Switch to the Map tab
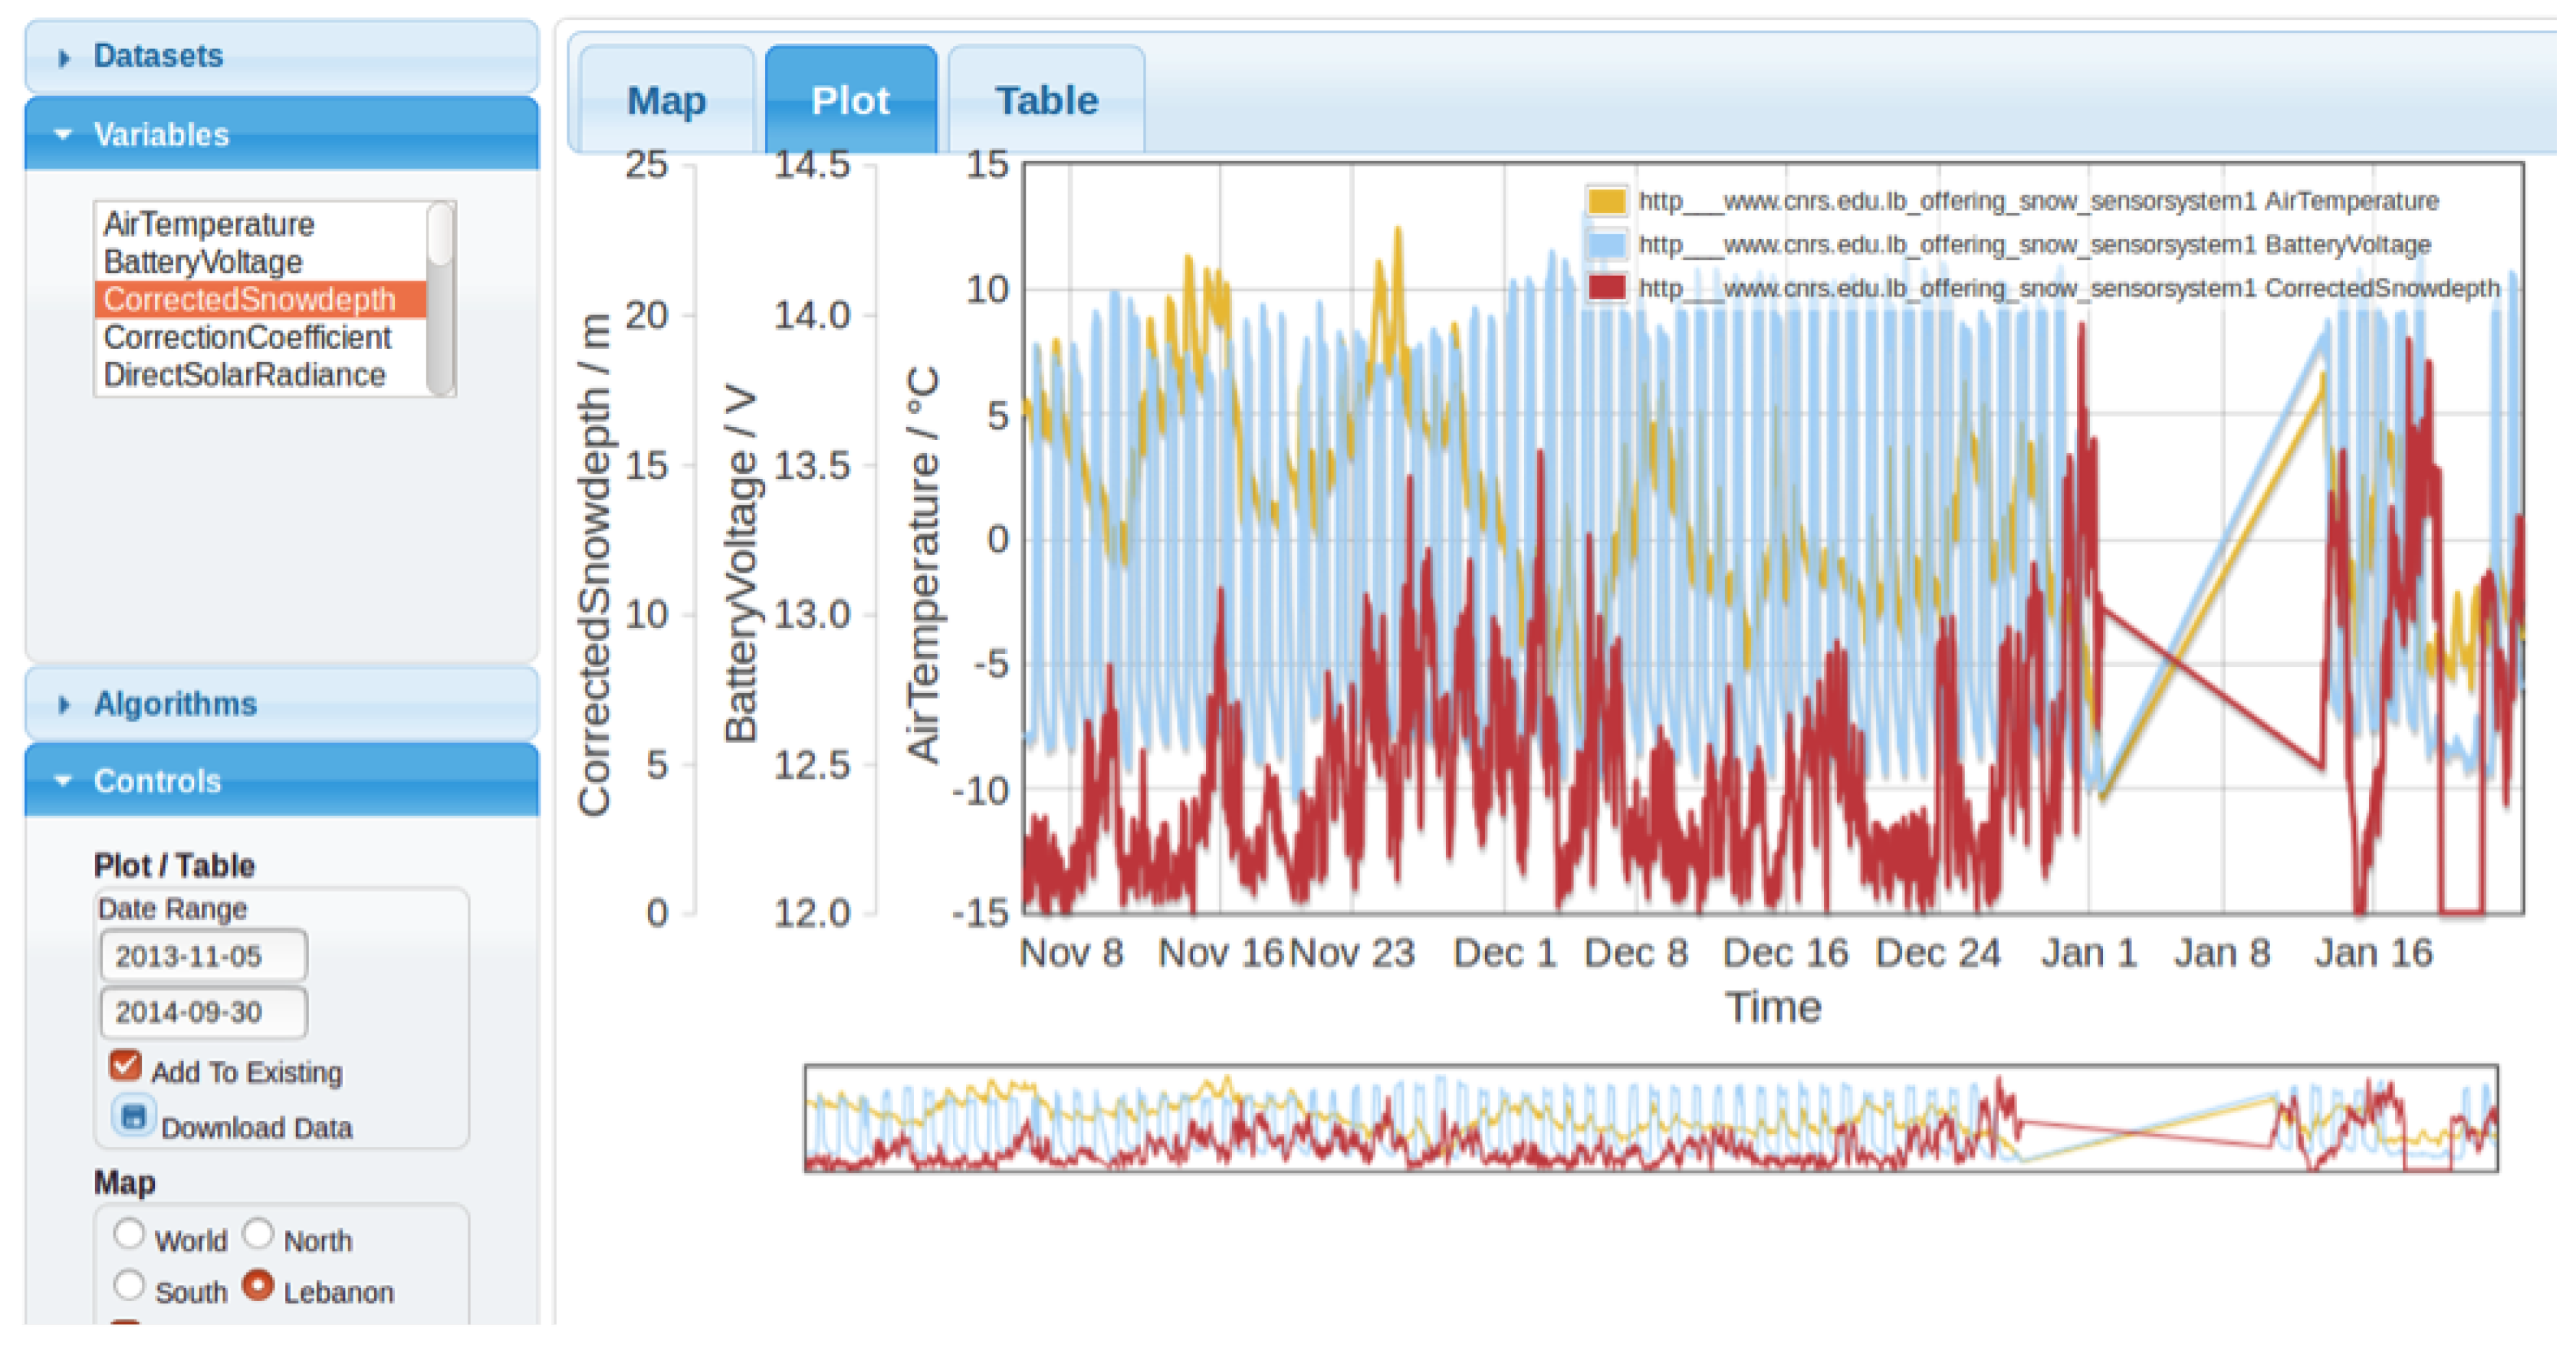The image size is (2576, 1347). pyautogui.click(x=666, y=100)
